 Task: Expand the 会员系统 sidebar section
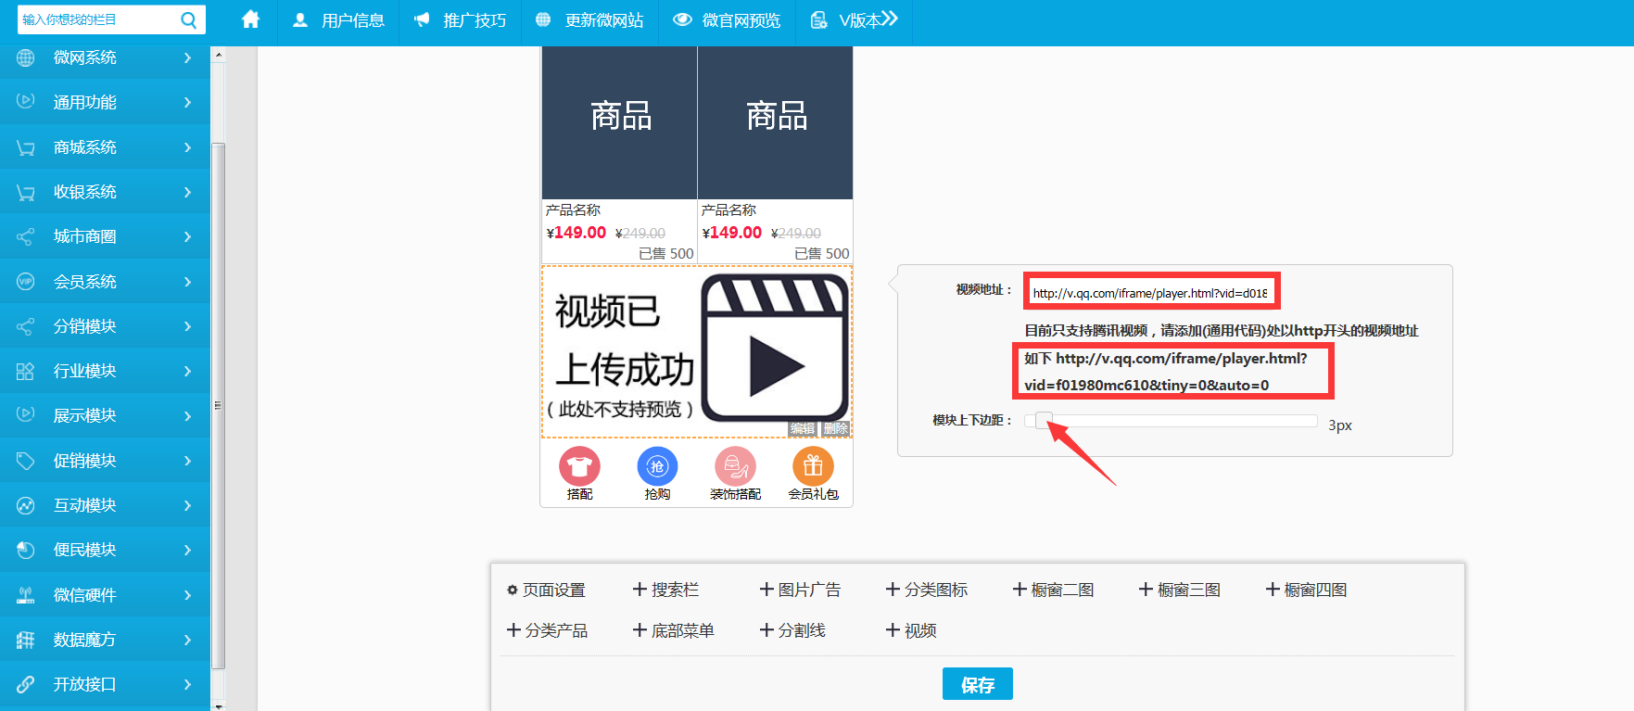(x=105, y=282)
